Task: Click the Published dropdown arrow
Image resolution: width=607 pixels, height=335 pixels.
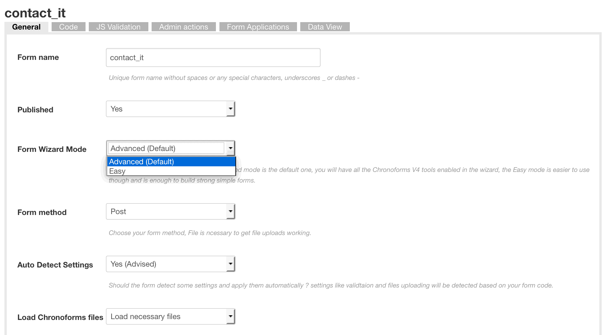Action: click(231, 109)
